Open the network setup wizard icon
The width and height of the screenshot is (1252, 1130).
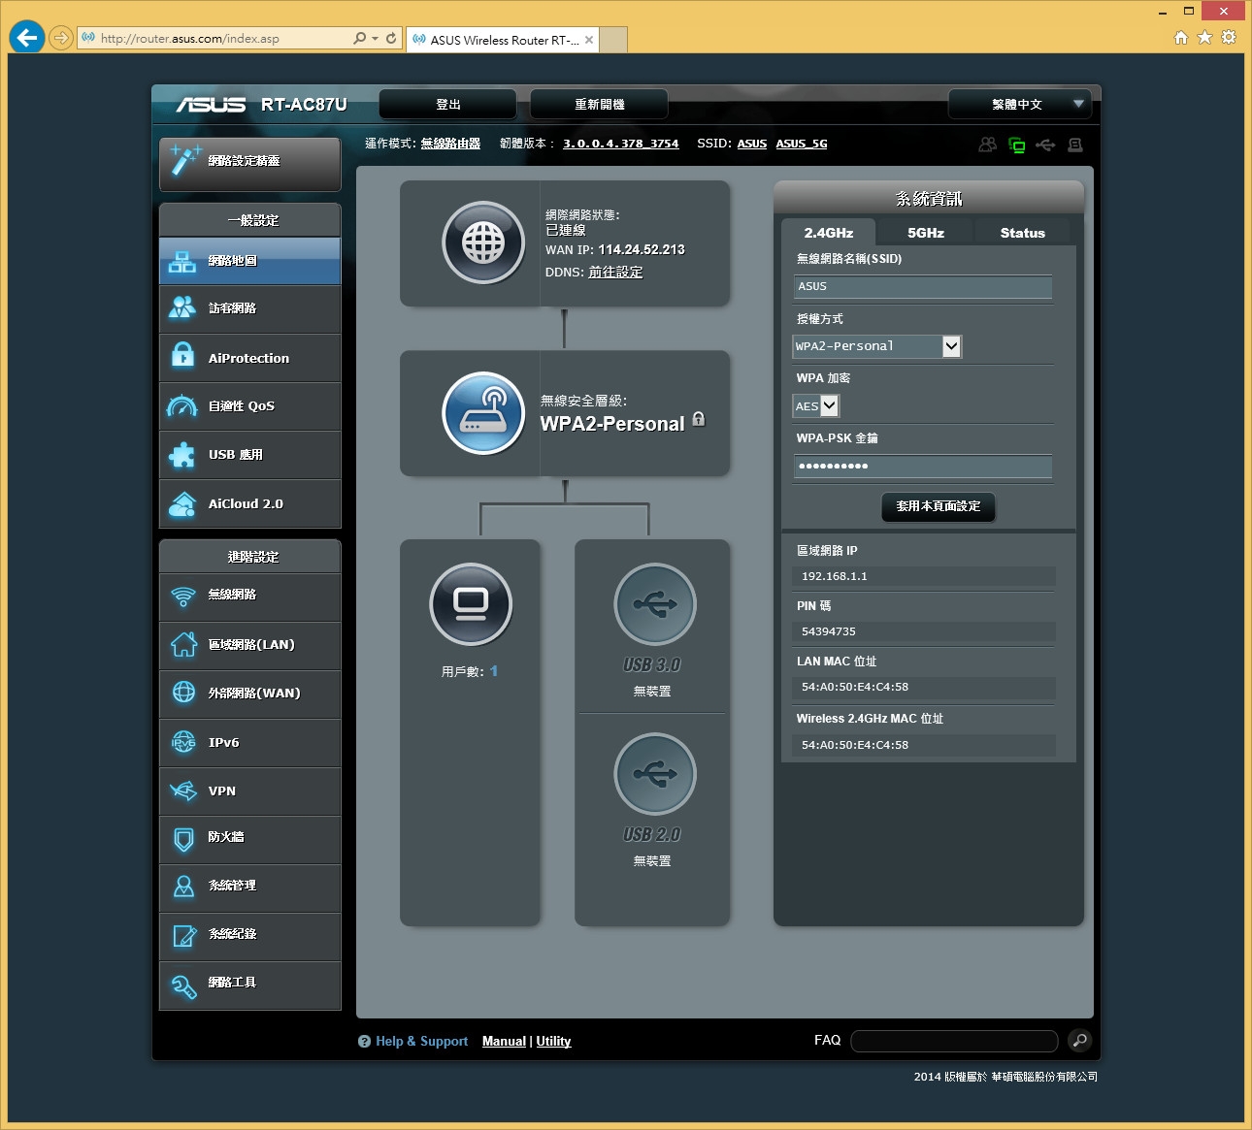coord(184,160)
